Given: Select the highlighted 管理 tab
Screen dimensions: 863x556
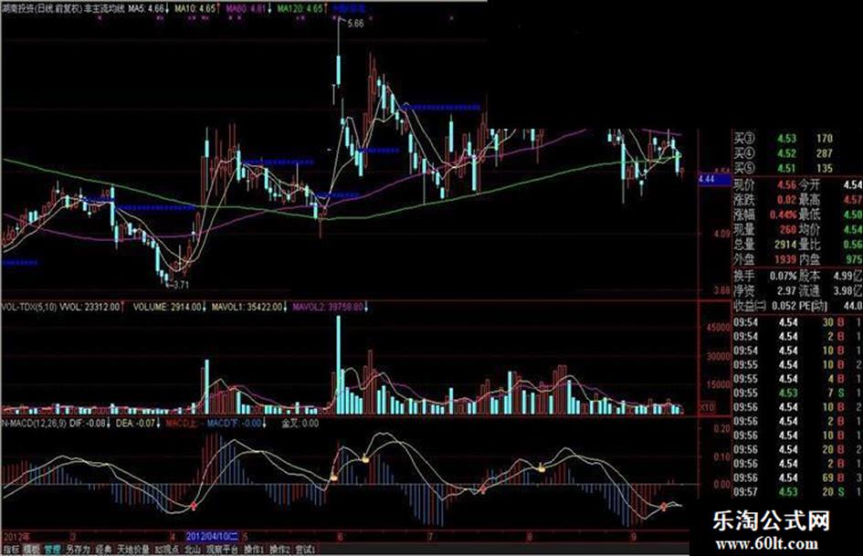Looking at the screenshot, I should 53,550.
